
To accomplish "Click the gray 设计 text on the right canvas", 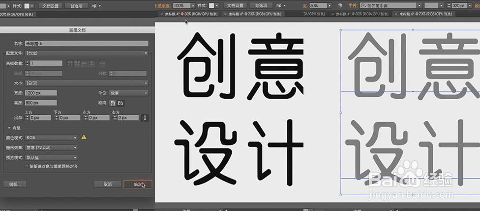I will tap(412, 153).
